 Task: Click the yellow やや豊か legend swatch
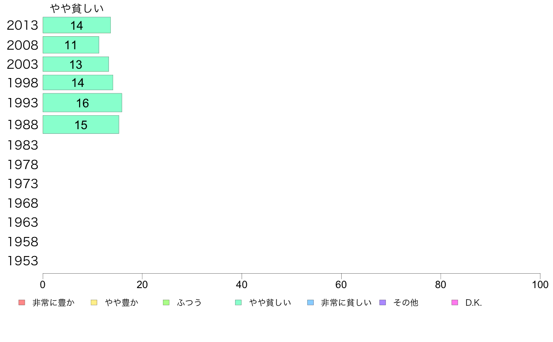pyautogui.click(x=94, y=303)
